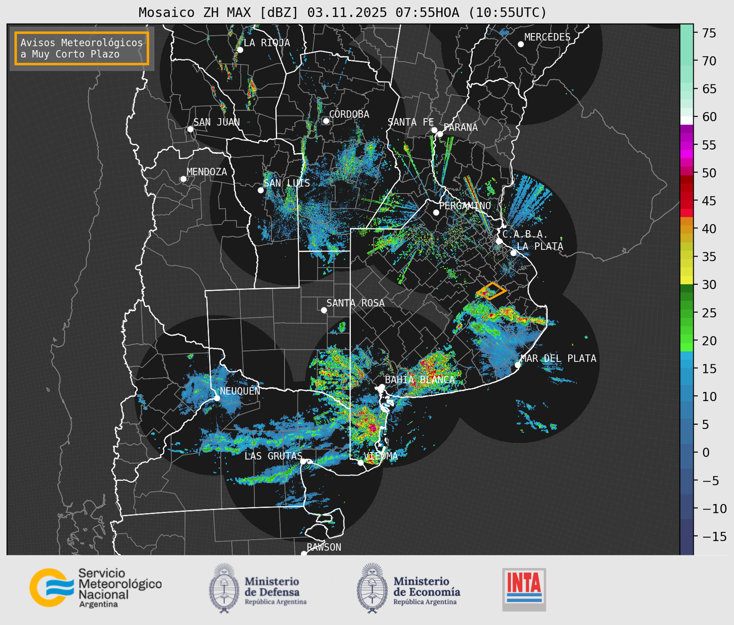Click the magenta 55 dBZ band on colorbar
Image resolution: width=734 pixels, height=625 pixels.
[687, 145]
